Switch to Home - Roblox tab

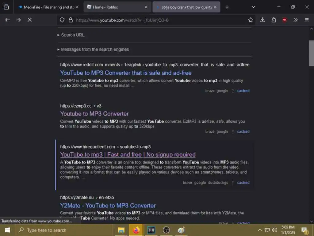(x=117, y=7)
